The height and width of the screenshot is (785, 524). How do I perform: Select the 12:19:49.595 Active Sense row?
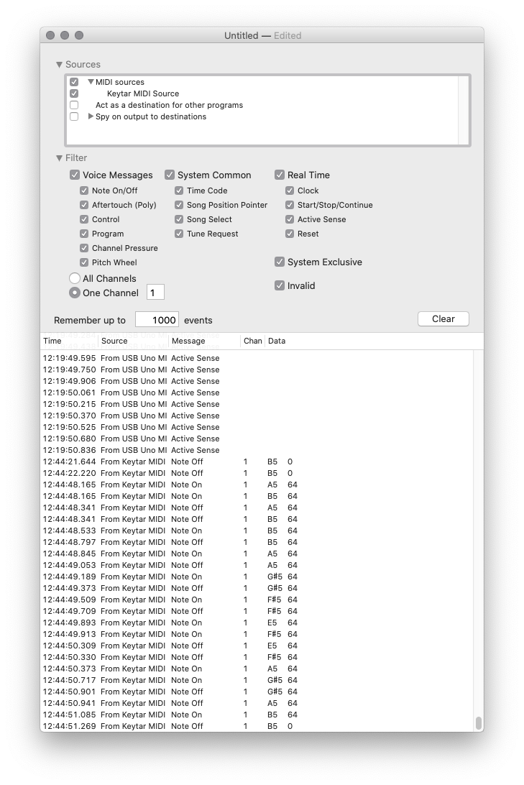click(x=257, y=358)
